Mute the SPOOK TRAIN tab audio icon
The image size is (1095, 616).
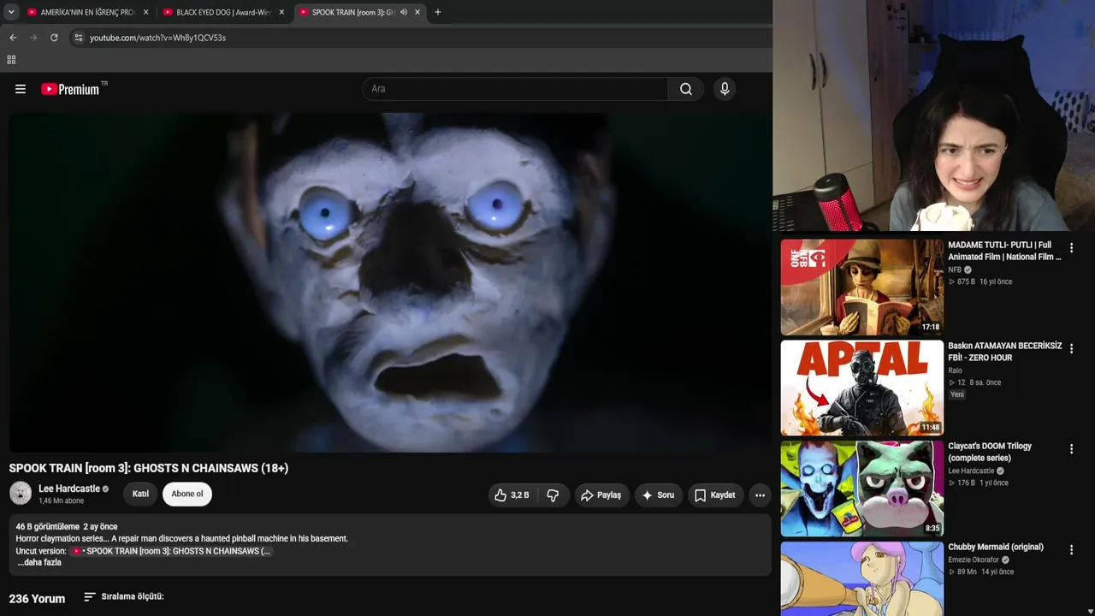pos(403,13)
